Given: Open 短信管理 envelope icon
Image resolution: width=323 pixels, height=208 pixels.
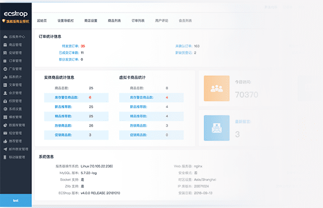Looking at the screenshot, I should [x=5, y=133].
